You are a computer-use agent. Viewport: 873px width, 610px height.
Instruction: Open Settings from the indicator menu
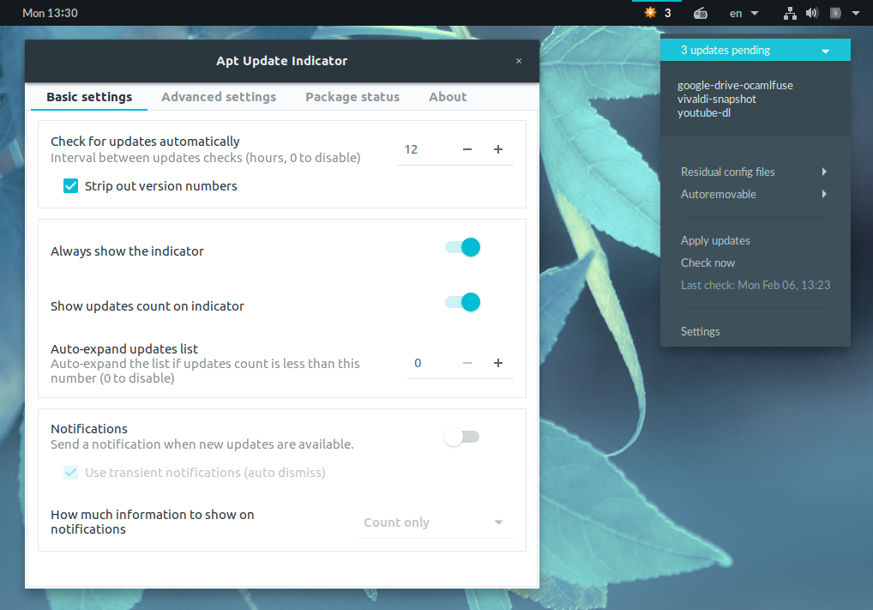[x=755, y=331]
